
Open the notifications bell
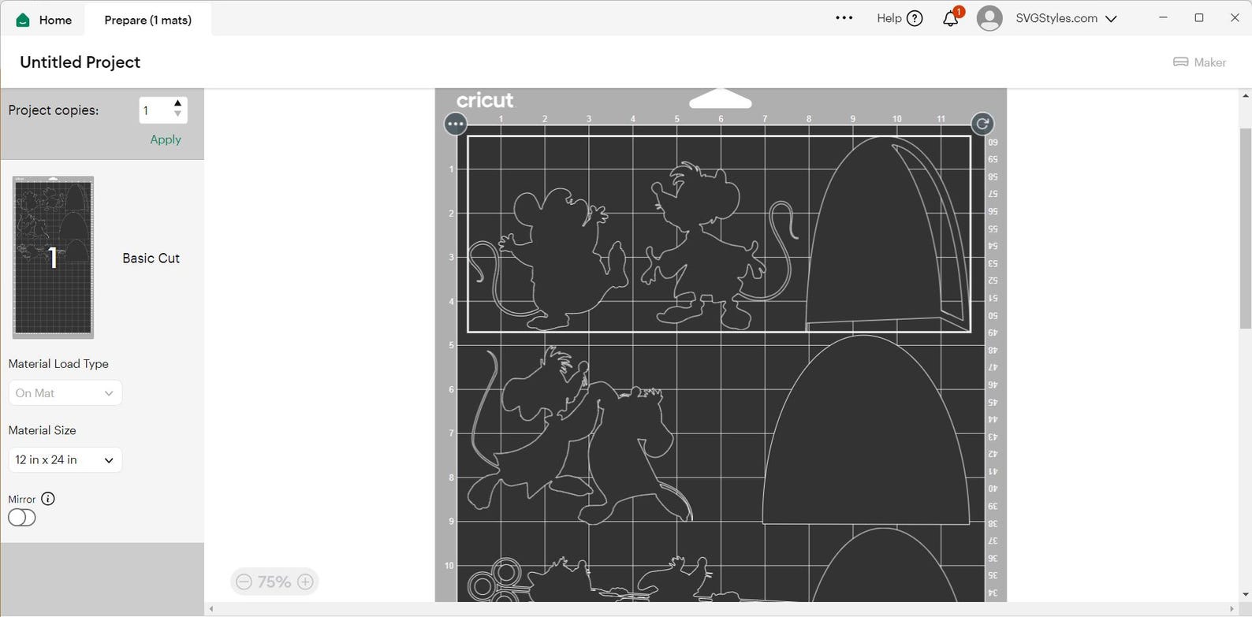(952, 18)
